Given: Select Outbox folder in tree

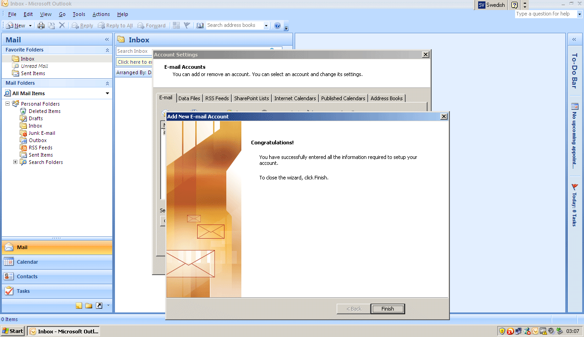Looking at the screenshot, I should pyautogui.click(x=38, y=140).
